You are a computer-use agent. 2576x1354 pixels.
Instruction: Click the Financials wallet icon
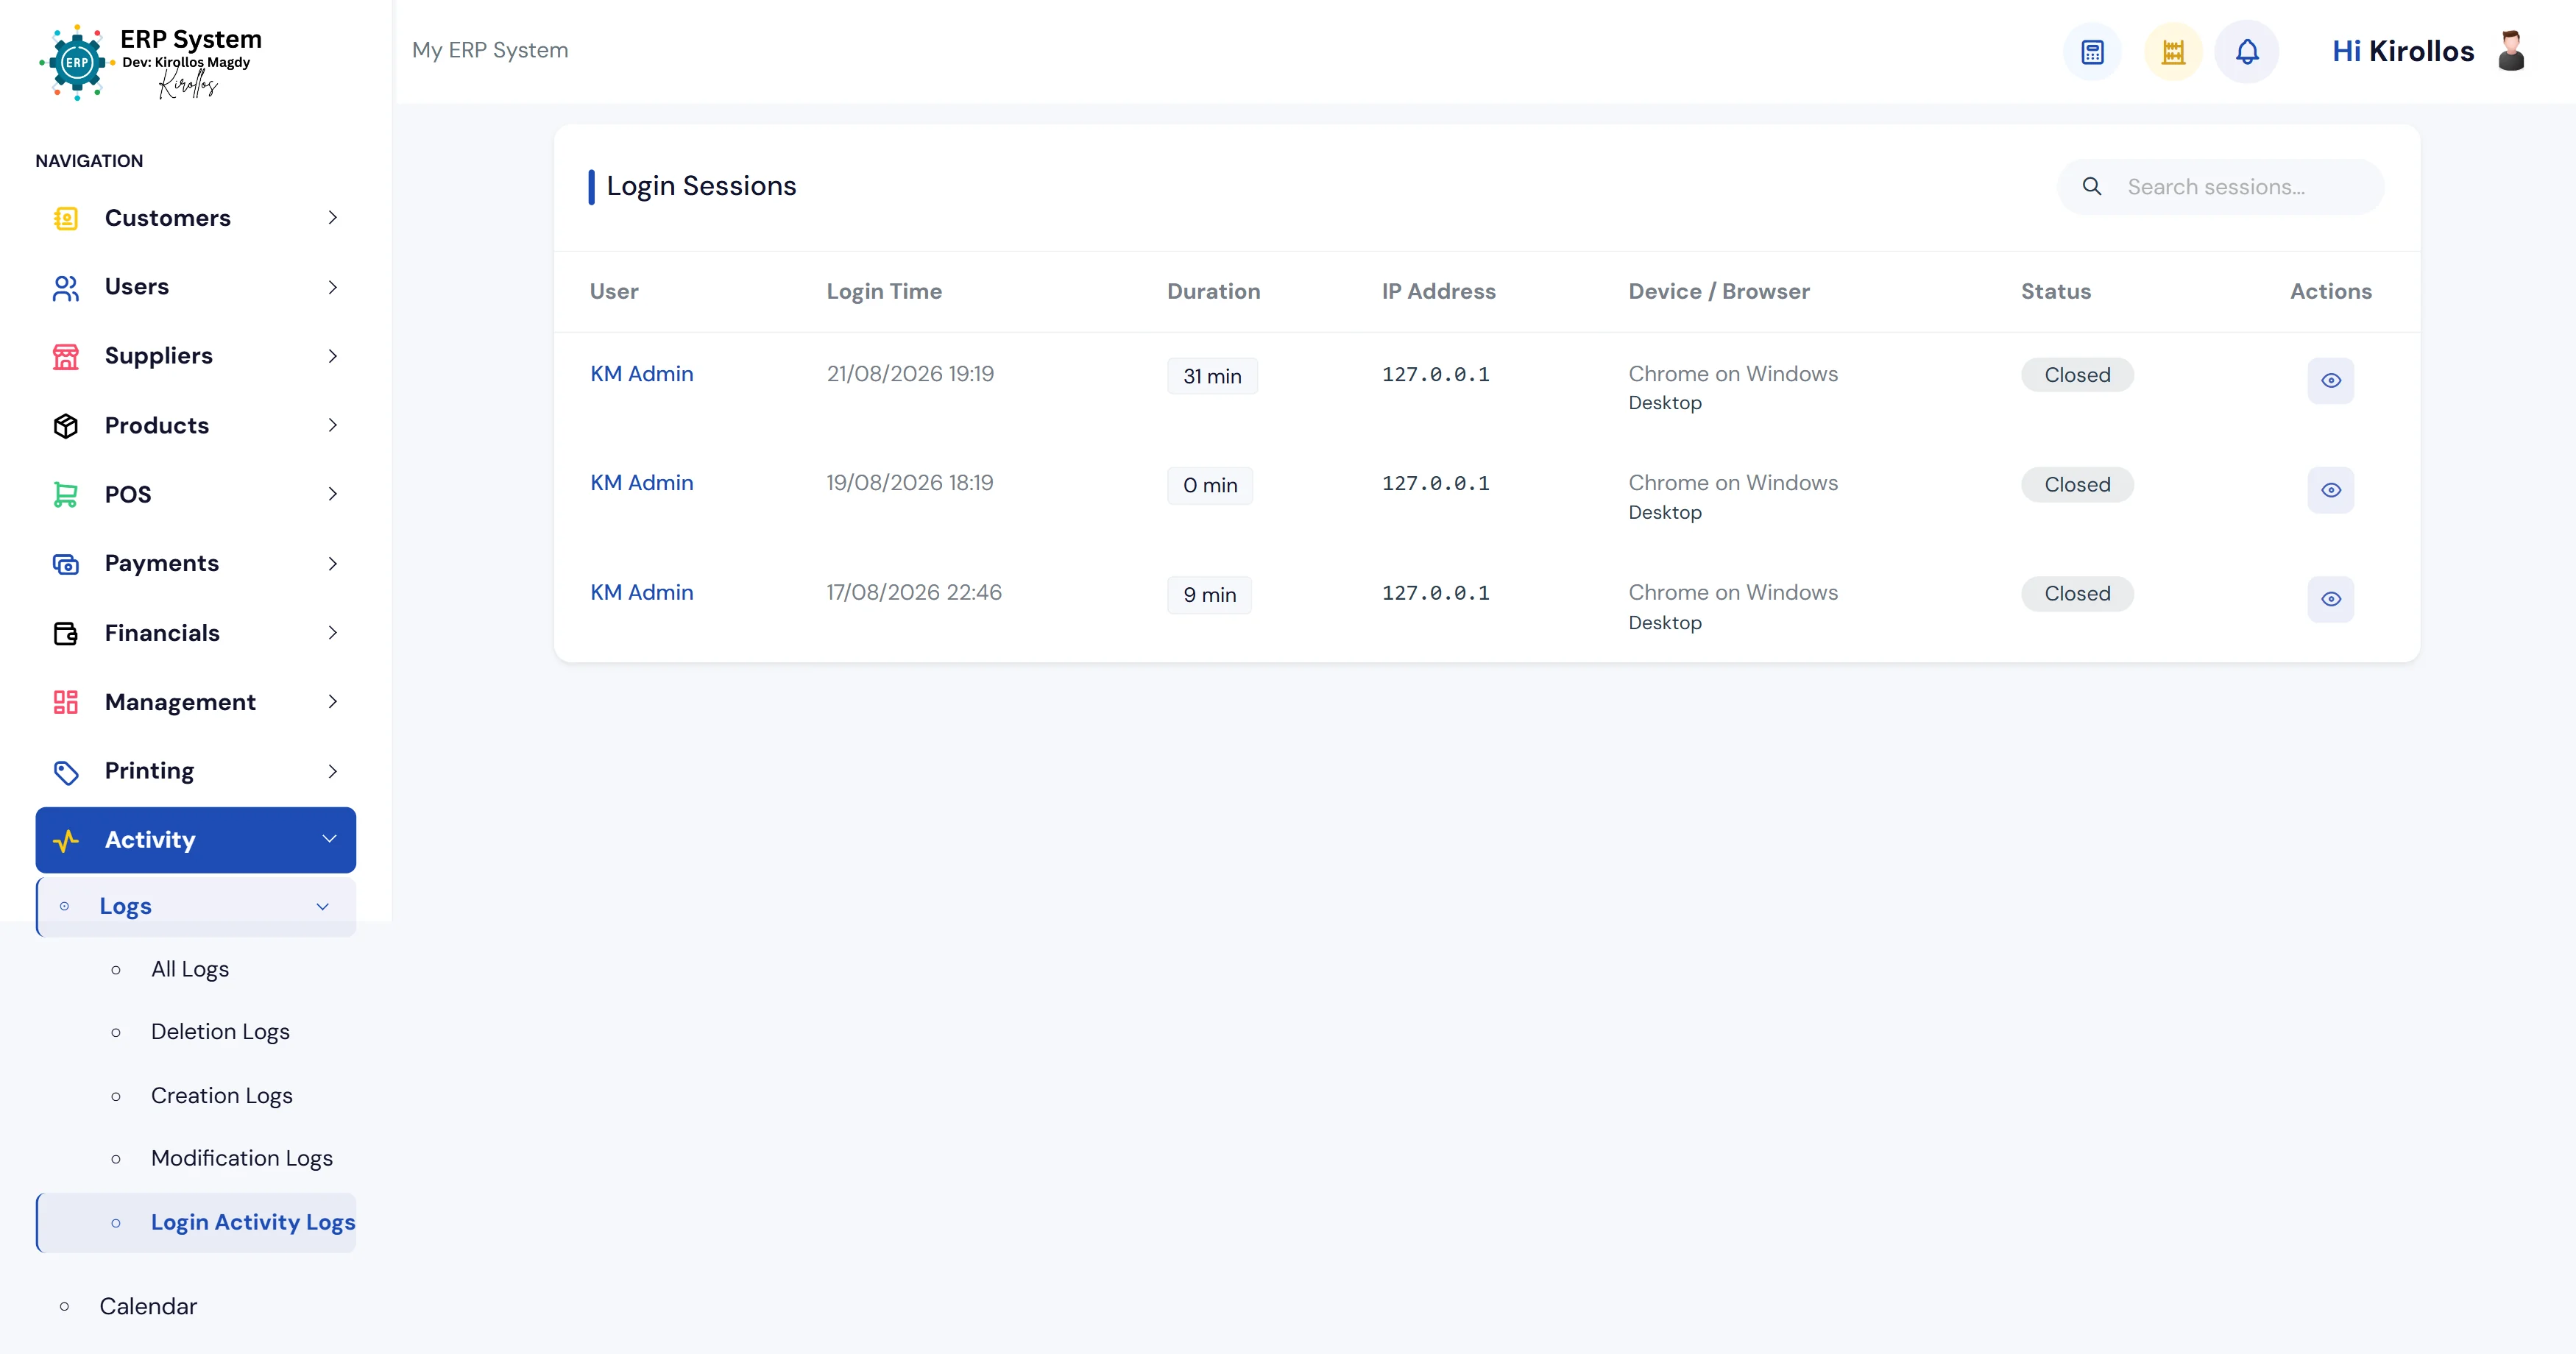click(x=66, y=633)
